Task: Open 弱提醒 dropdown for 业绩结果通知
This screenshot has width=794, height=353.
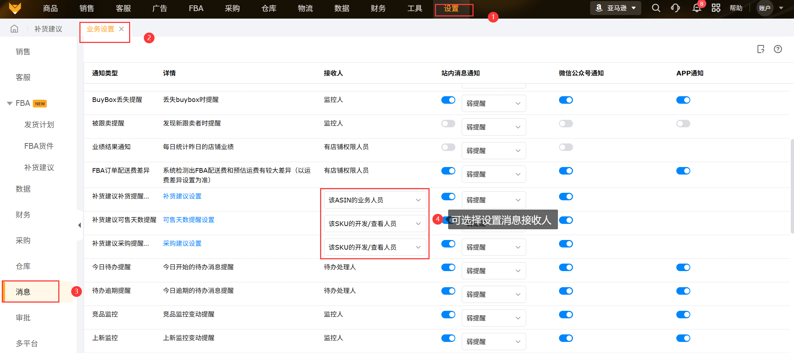Action: (x=494, y=151)
